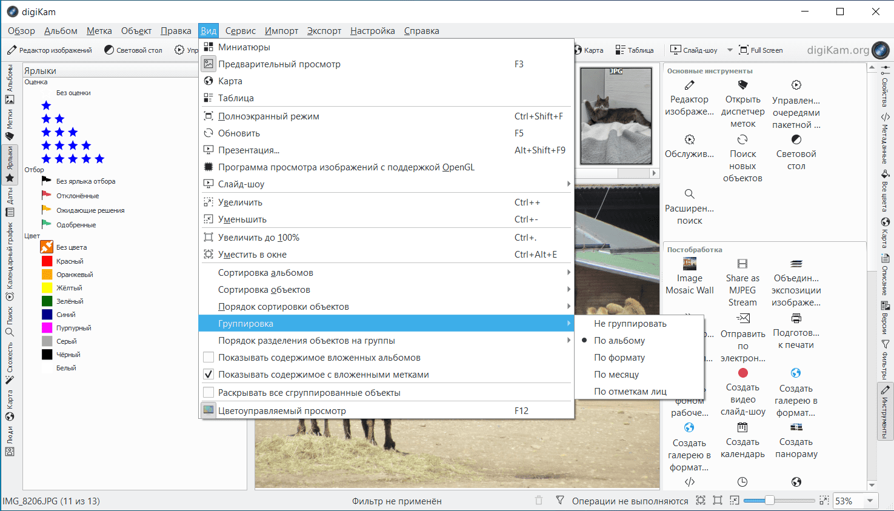
Task: Filter by the five-star rating row
Action: pyautogui.click(x=73, y=159)
